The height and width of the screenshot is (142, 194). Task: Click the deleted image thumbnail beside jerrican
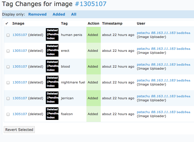pos(52,98)
